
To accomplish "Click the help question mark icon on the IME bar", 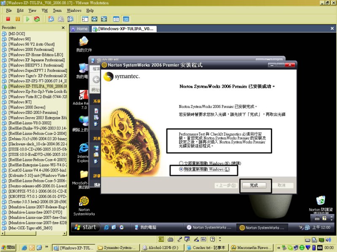I will (x=212, y=239).
